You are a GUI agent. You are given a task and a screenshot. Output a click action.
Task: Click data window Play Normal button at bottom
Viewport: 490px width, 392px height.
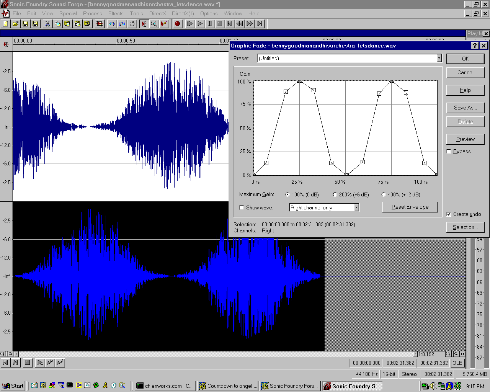[40, 363]
